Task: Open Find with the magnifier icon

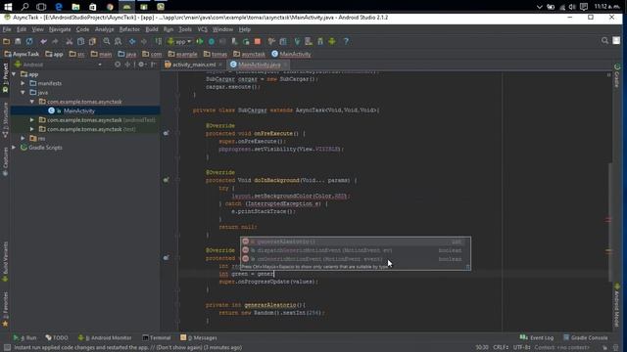Action: tap(107, 41)
